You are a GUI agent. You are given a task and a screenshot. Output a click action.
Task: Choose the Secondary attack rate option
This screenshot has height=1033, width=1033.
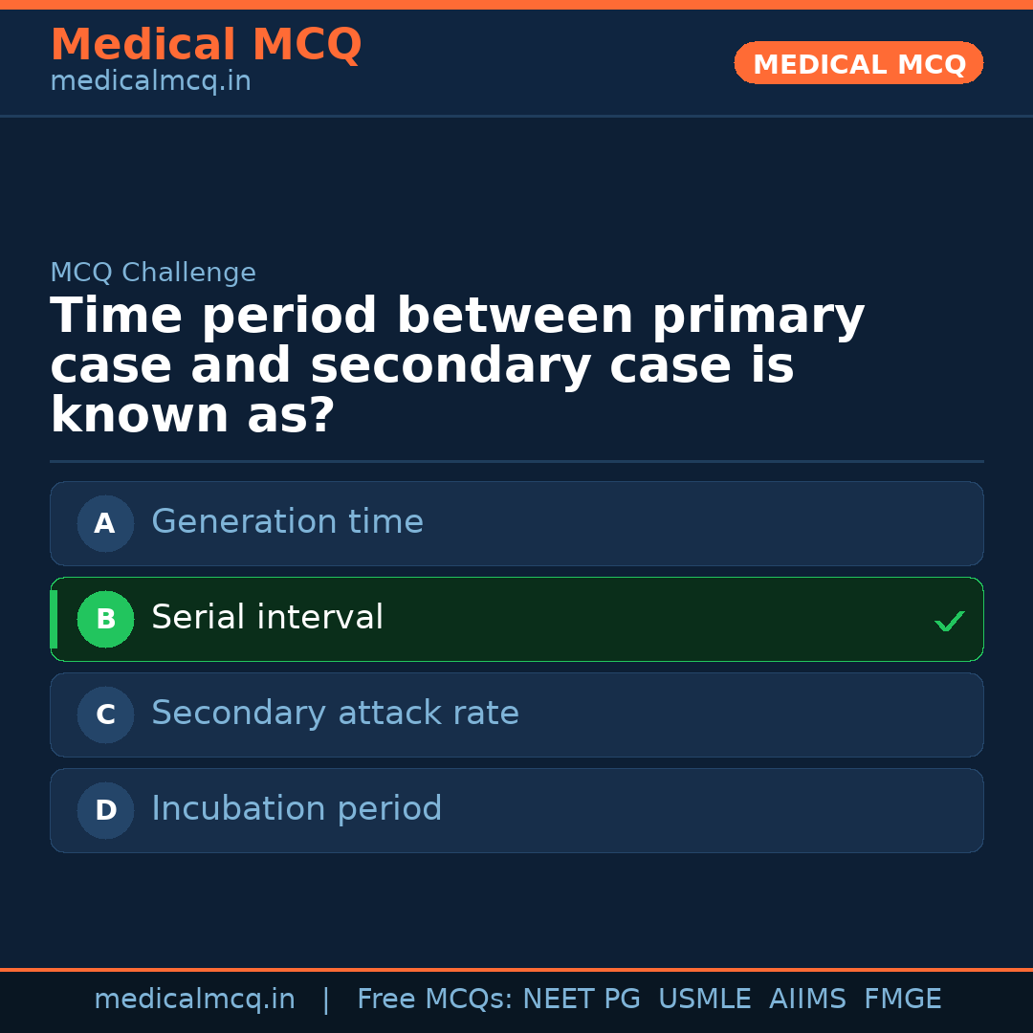[335, 714]
